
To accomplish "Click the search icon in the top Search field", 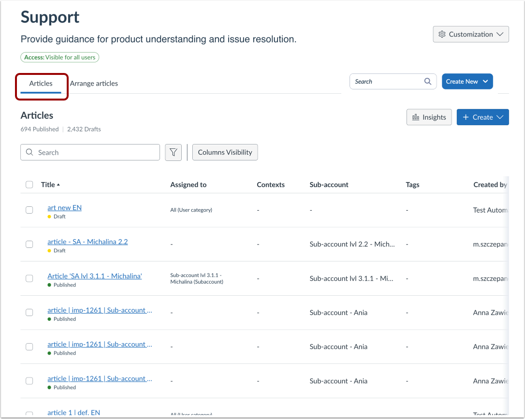I will (427, 81).
